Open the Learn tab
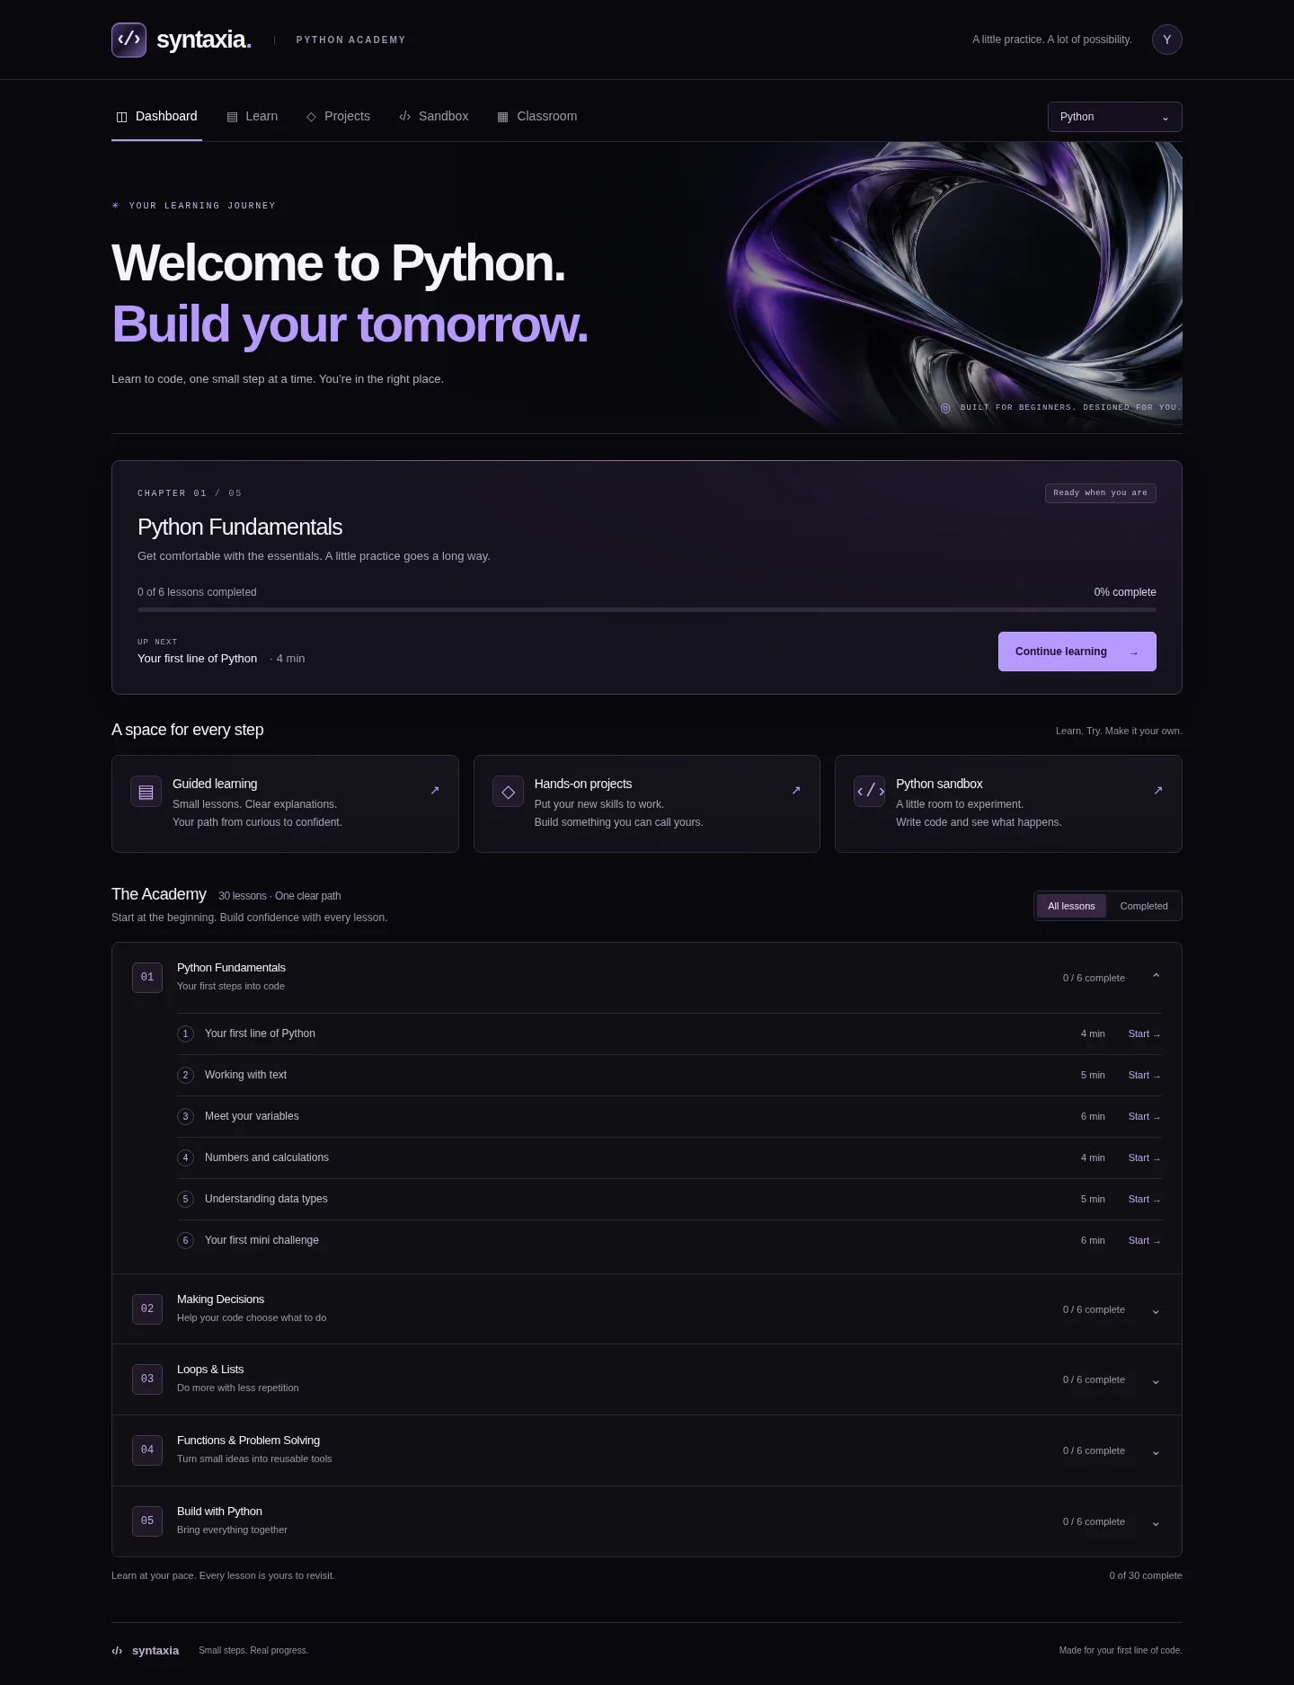 pos(252,117)
